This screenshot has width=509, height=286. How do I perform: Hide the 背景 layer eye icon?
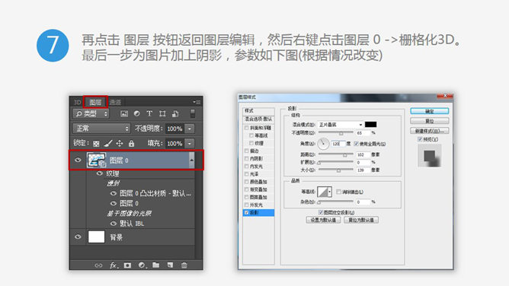(x=78, y=237)
